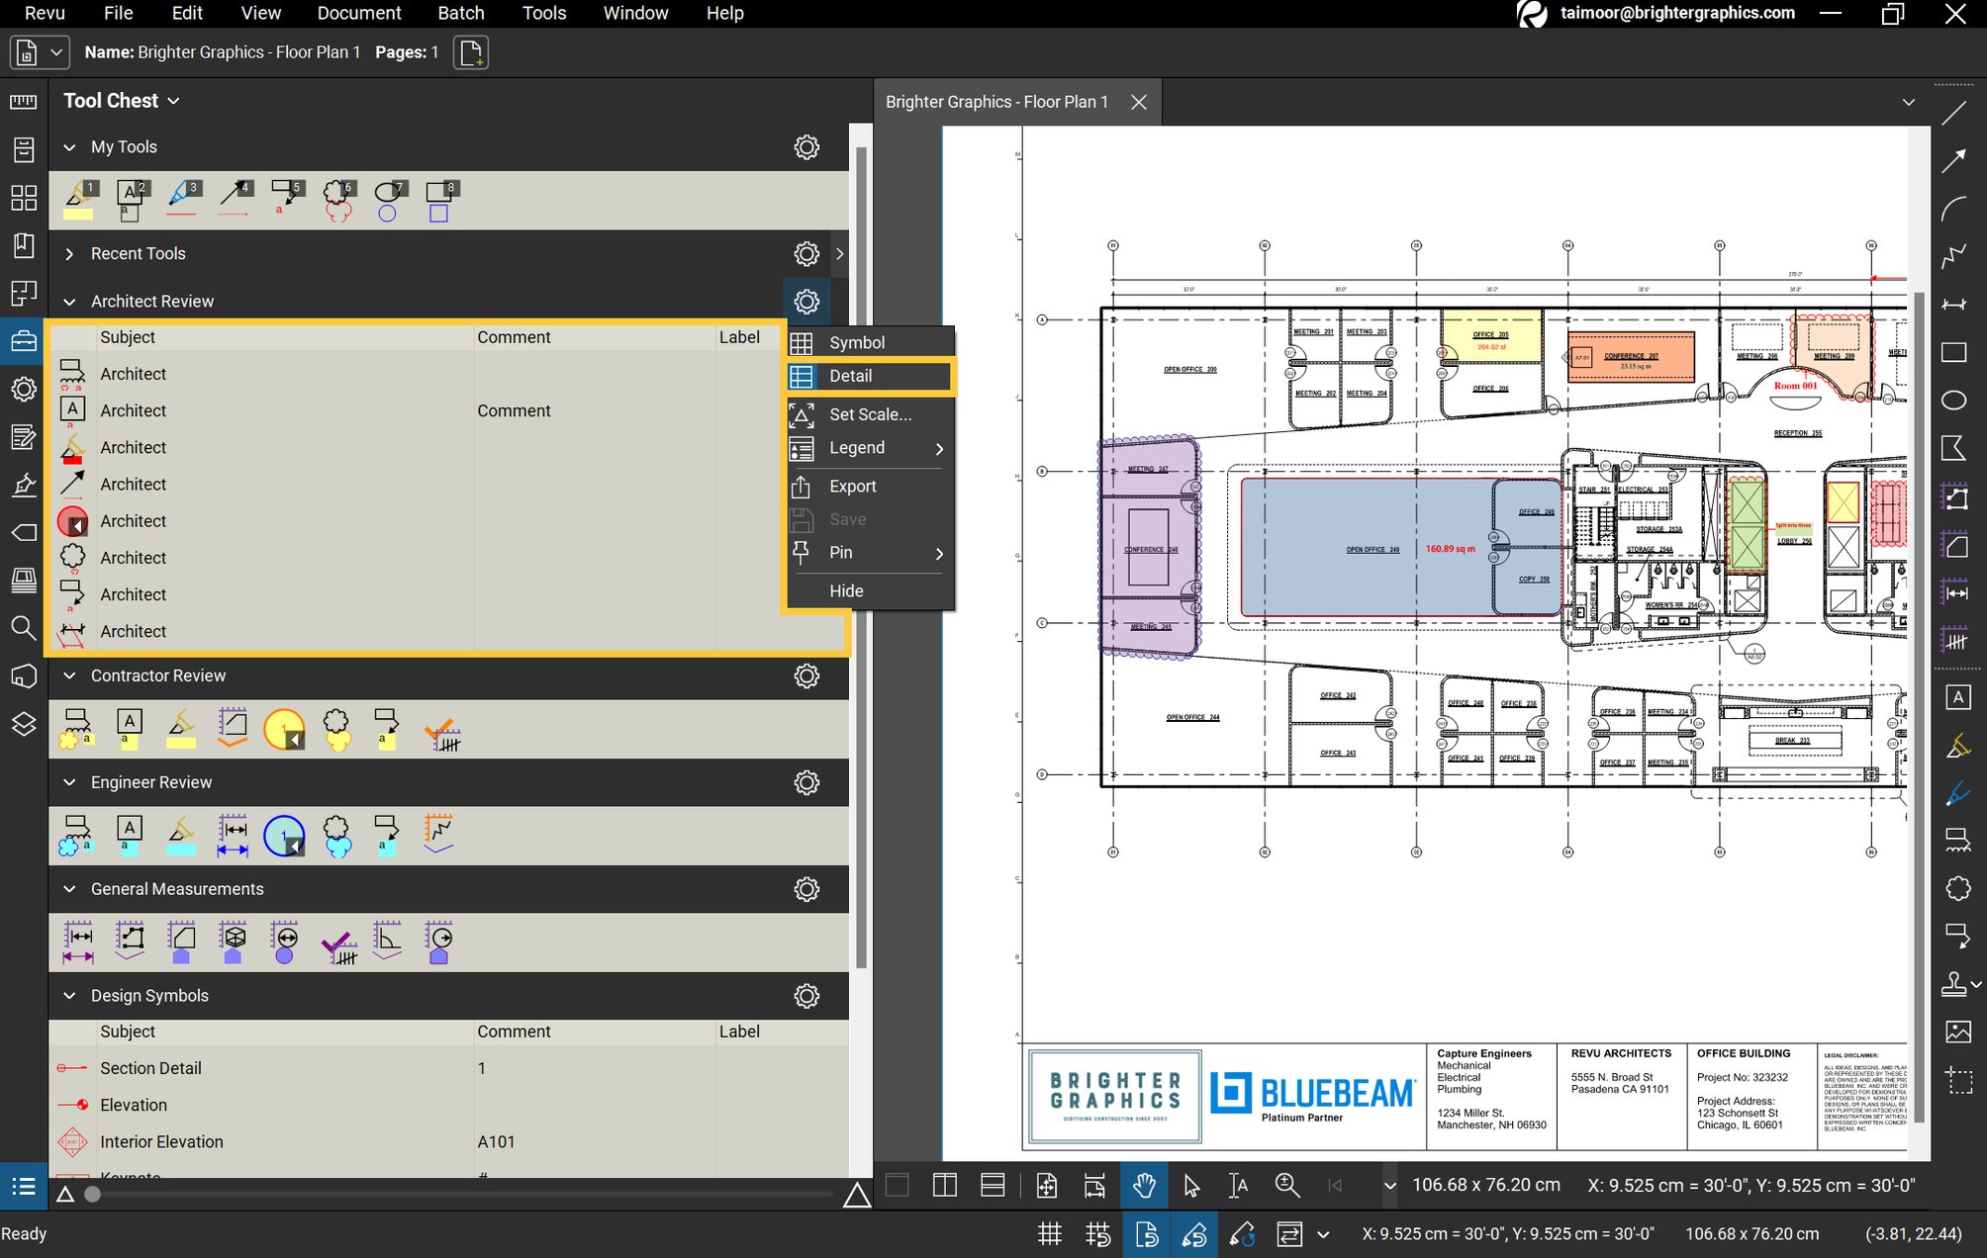Viewport: 1987px width, 1258px height.
Task: Enable snap to grid in the status bar
Action: pyautogui.click(x=1098, y=1234)
